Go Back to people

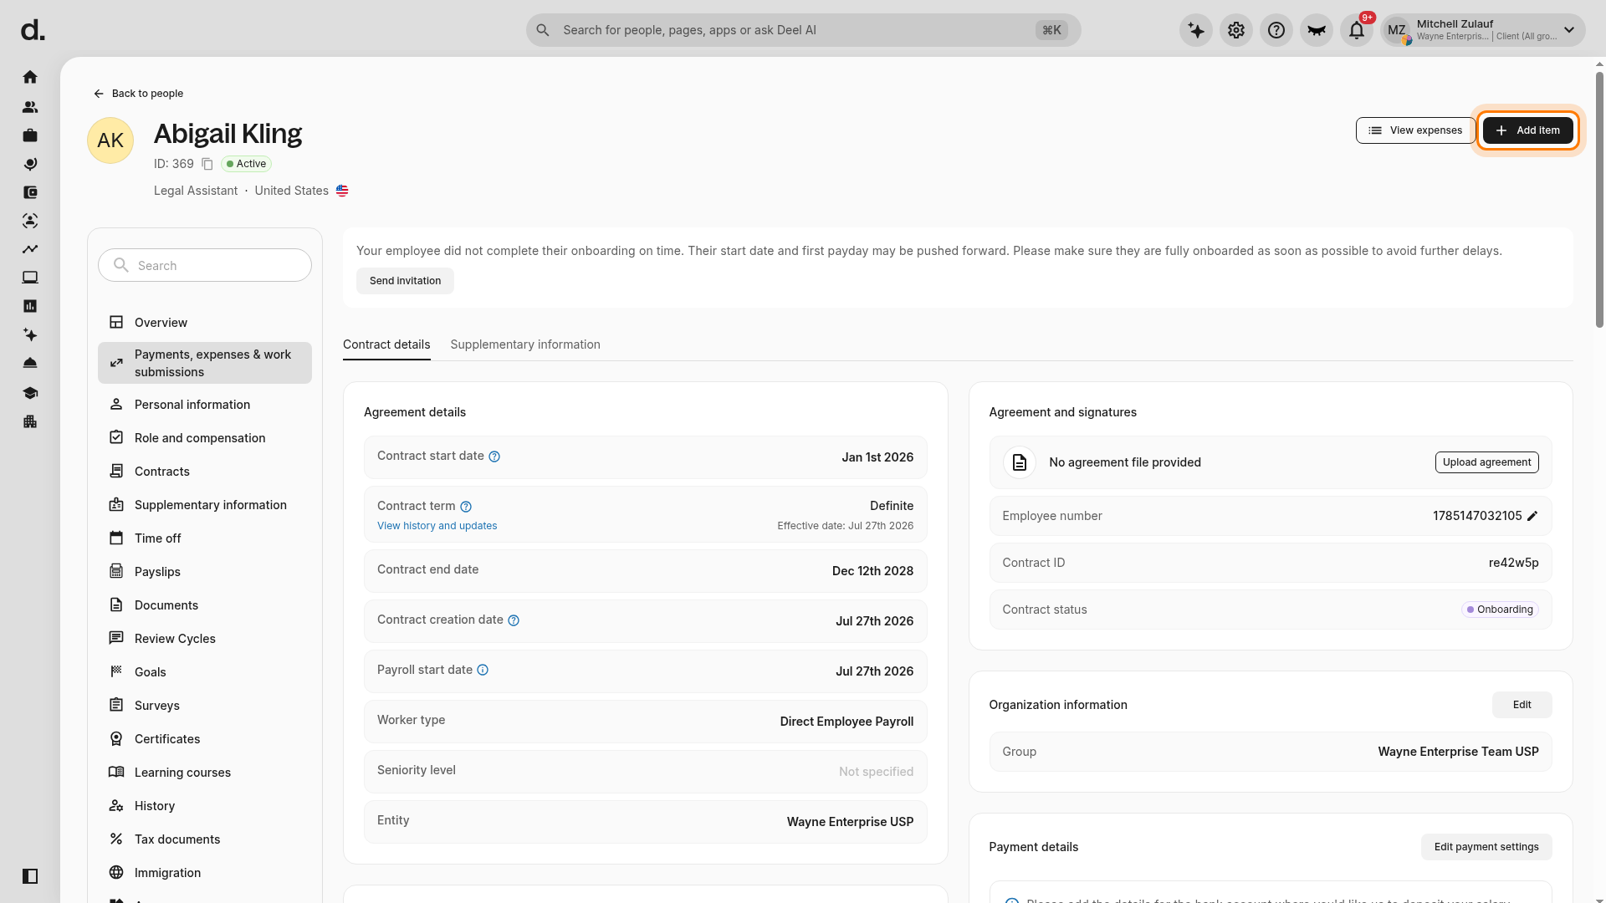click(x=138, y=94)
